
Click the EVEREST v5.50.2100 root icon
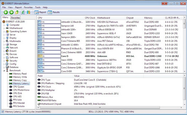[4, 22]
